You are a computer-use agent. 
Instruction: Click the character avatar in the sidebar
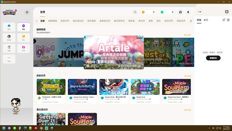click(15, 106)
